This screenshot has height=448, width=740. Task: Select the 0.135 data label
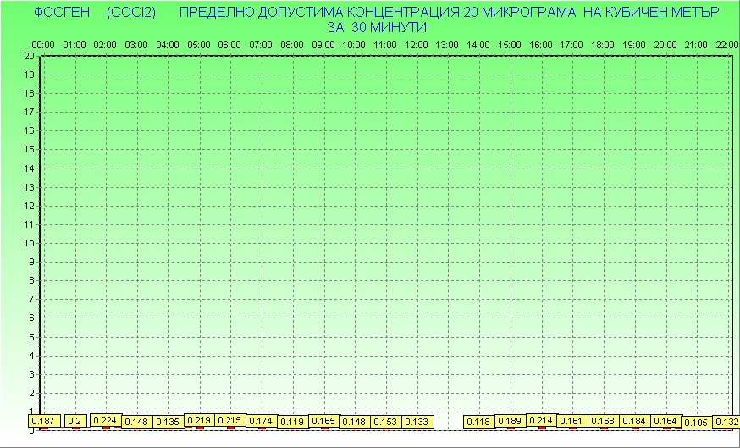(x=168, y=422)
